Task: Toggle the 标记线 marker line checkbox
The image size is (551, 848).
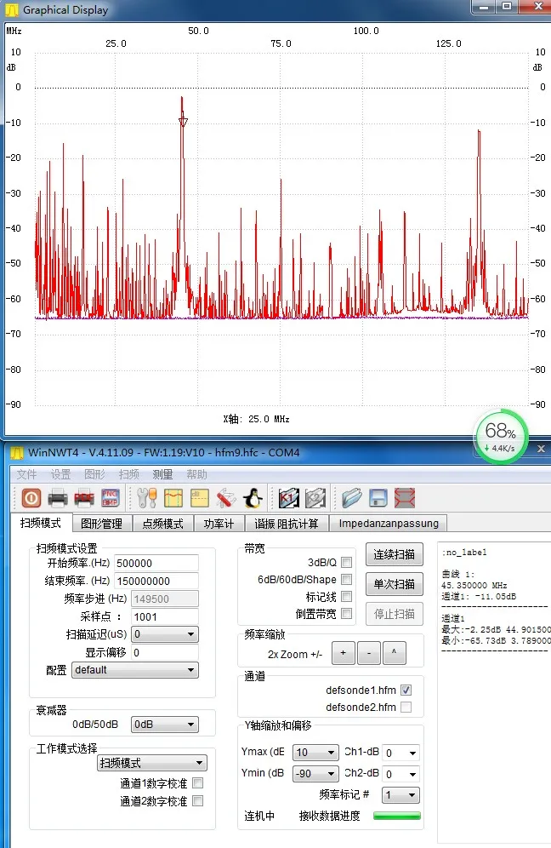Action: click(x=347, y=597)
